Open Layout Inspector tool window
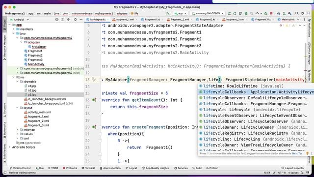314x177 pixels. click(x=293, y=168)
